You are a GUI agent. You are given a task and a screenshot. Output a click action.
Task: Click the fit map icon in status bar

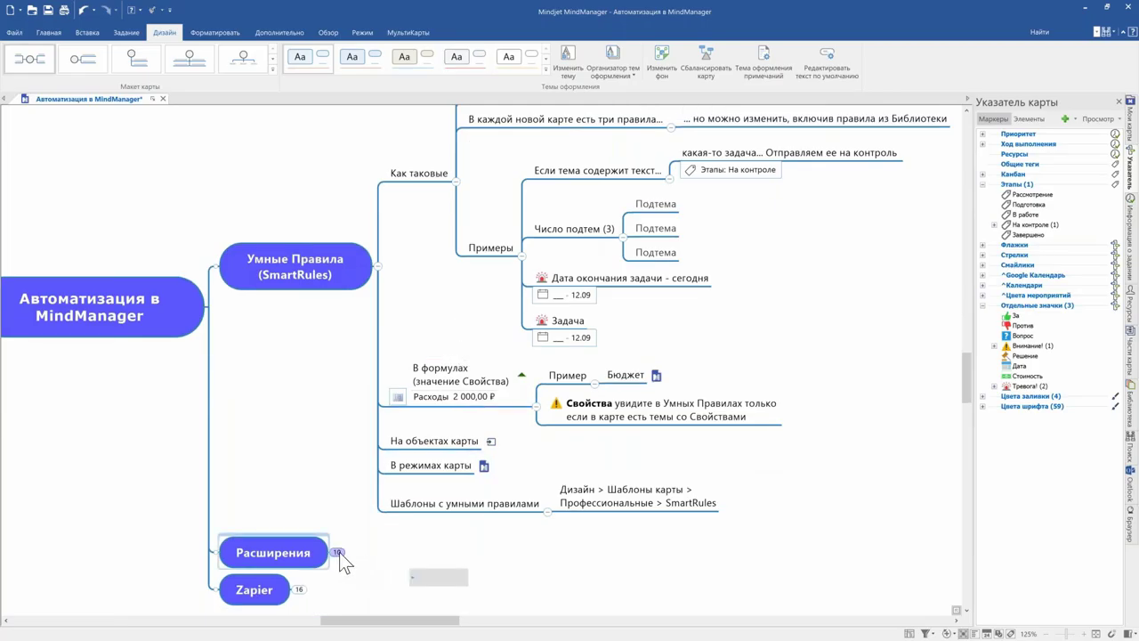pos(1095,634)
